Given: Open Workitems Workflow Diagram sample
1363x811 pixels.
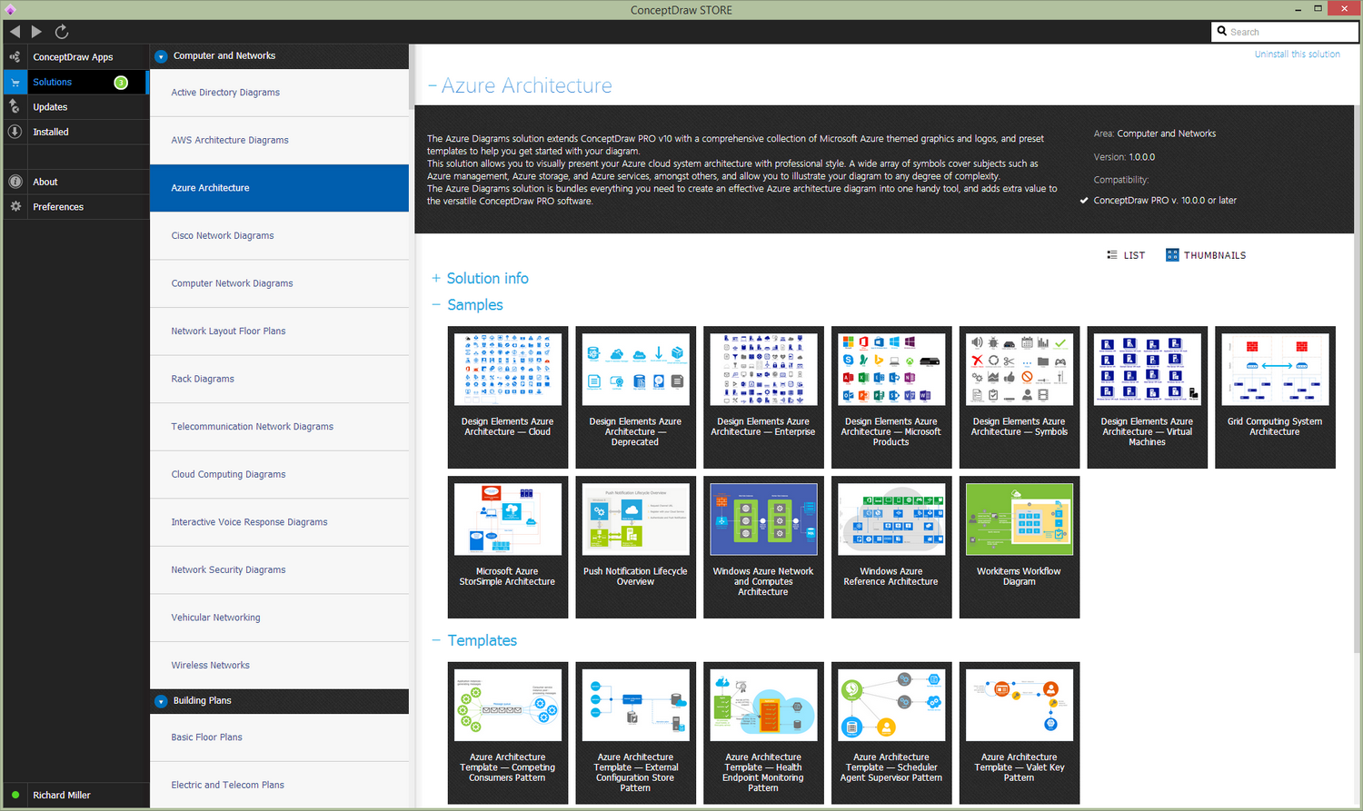Looking at the screenshot, I should [1020, 547].
